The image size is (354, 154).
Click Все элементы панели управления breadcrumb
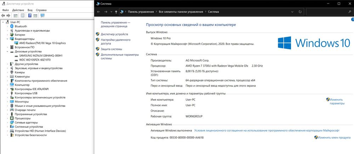point(181,12)
